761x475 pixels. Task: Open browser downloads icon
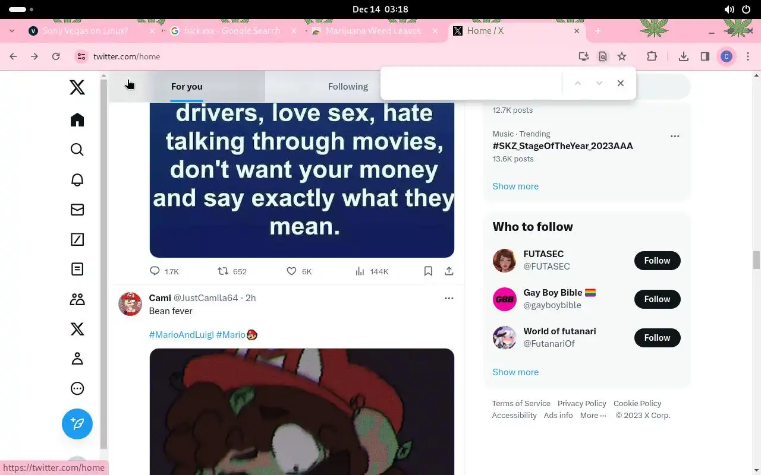(684, 56)
